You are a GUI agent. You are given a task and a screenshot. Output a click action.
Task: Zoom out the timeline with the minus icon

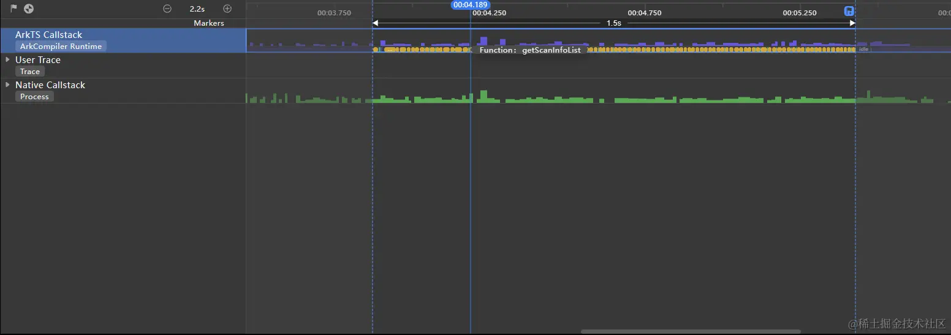click(167, 9)
